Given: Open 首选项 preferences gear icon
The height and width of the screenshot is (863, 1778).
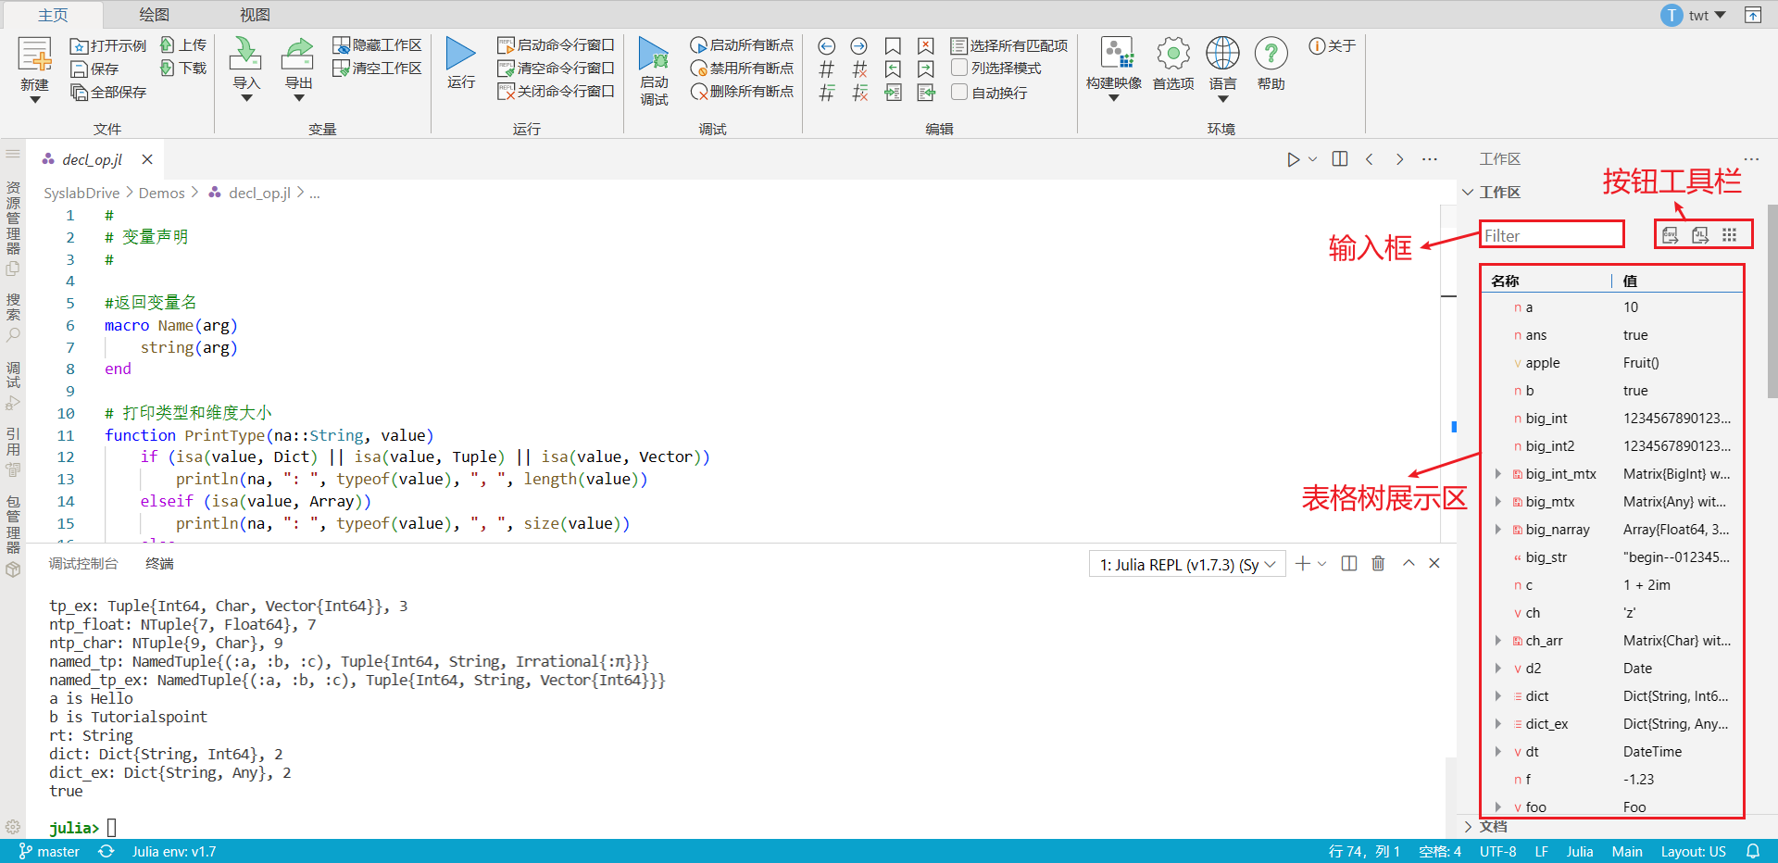Looking at the screenshot, I should [1173, 53].
